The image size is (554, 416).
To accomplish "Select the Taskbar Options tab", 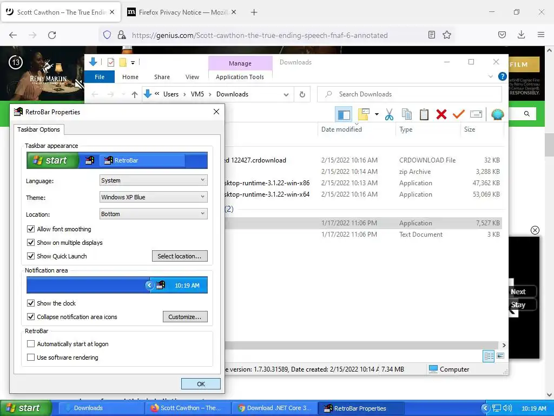I will click(39, 129).
